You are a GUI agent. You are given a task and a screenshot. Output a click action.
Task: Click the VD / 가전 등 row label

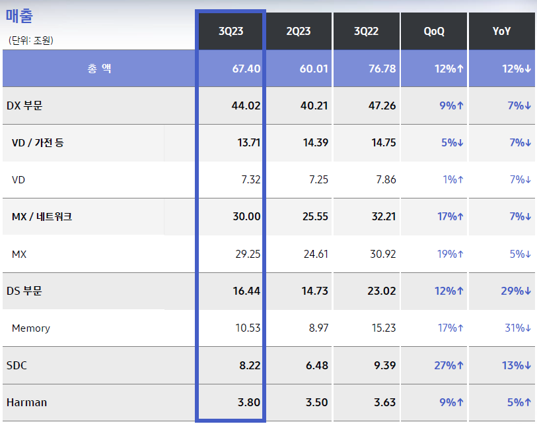(38, 142)
